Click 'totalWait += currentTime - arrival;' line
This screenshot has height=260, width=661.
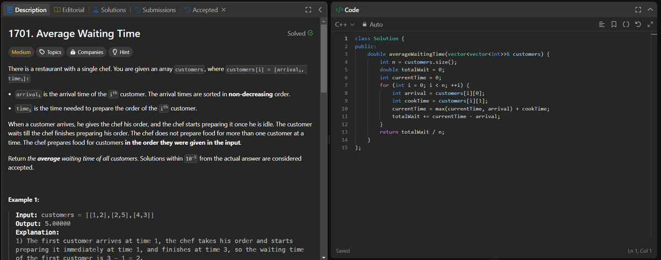[446, 116]
